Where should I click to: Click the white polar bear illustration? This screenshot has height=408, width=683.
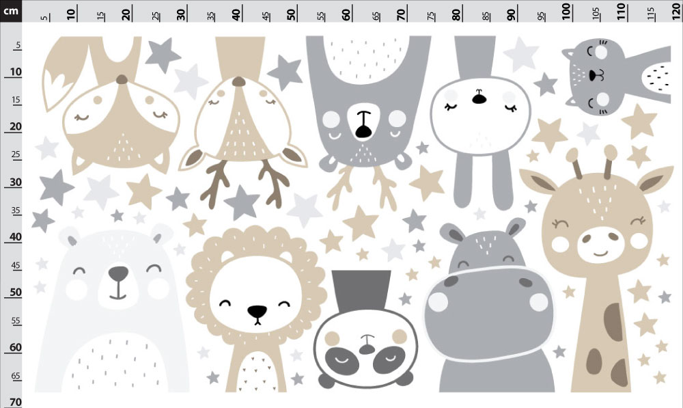point(111,309)
